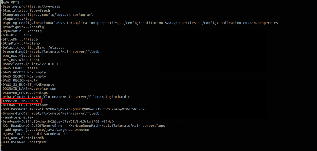Place cursor on -DinstallationType=fresh line
317x151 pixels.
[x=26, y=10]
